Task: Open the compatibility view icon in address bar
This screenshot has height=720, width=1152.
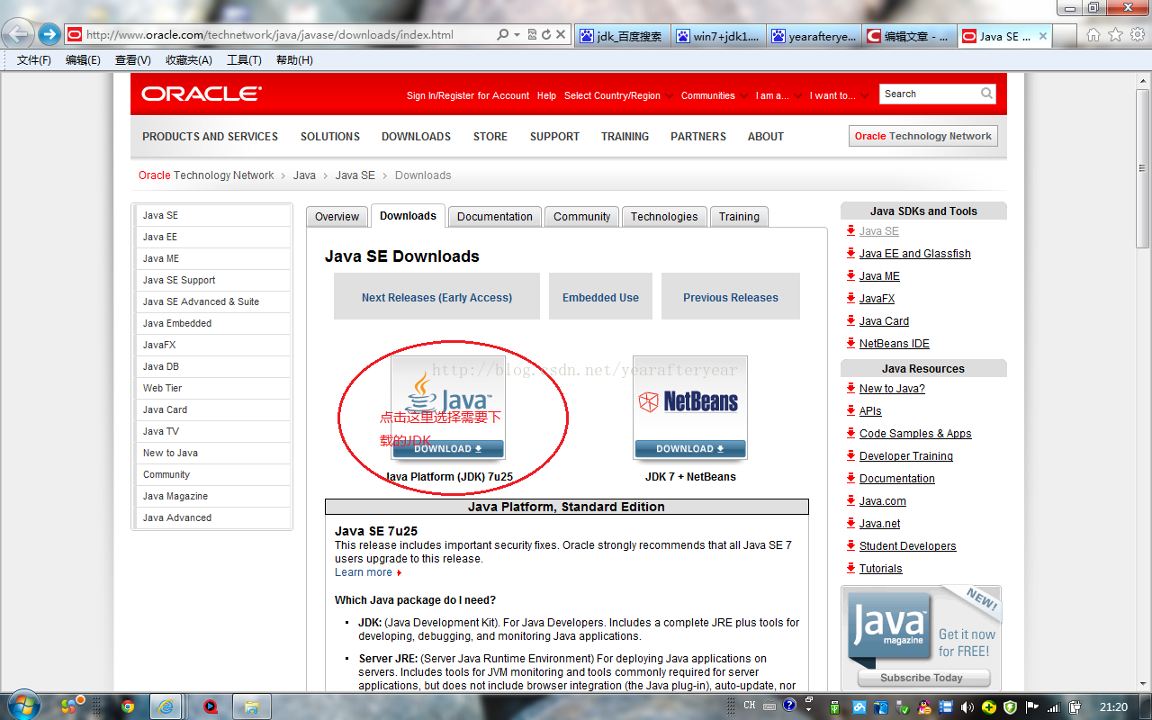Action: point(532,35)
